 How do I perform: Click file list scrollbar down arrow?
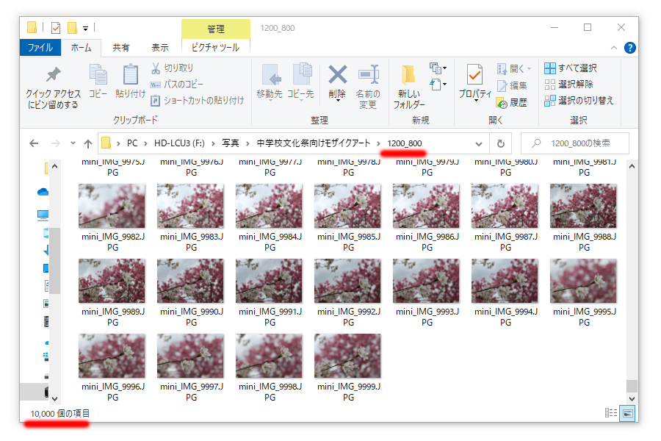pyautogui.click(x=632, y=398)
